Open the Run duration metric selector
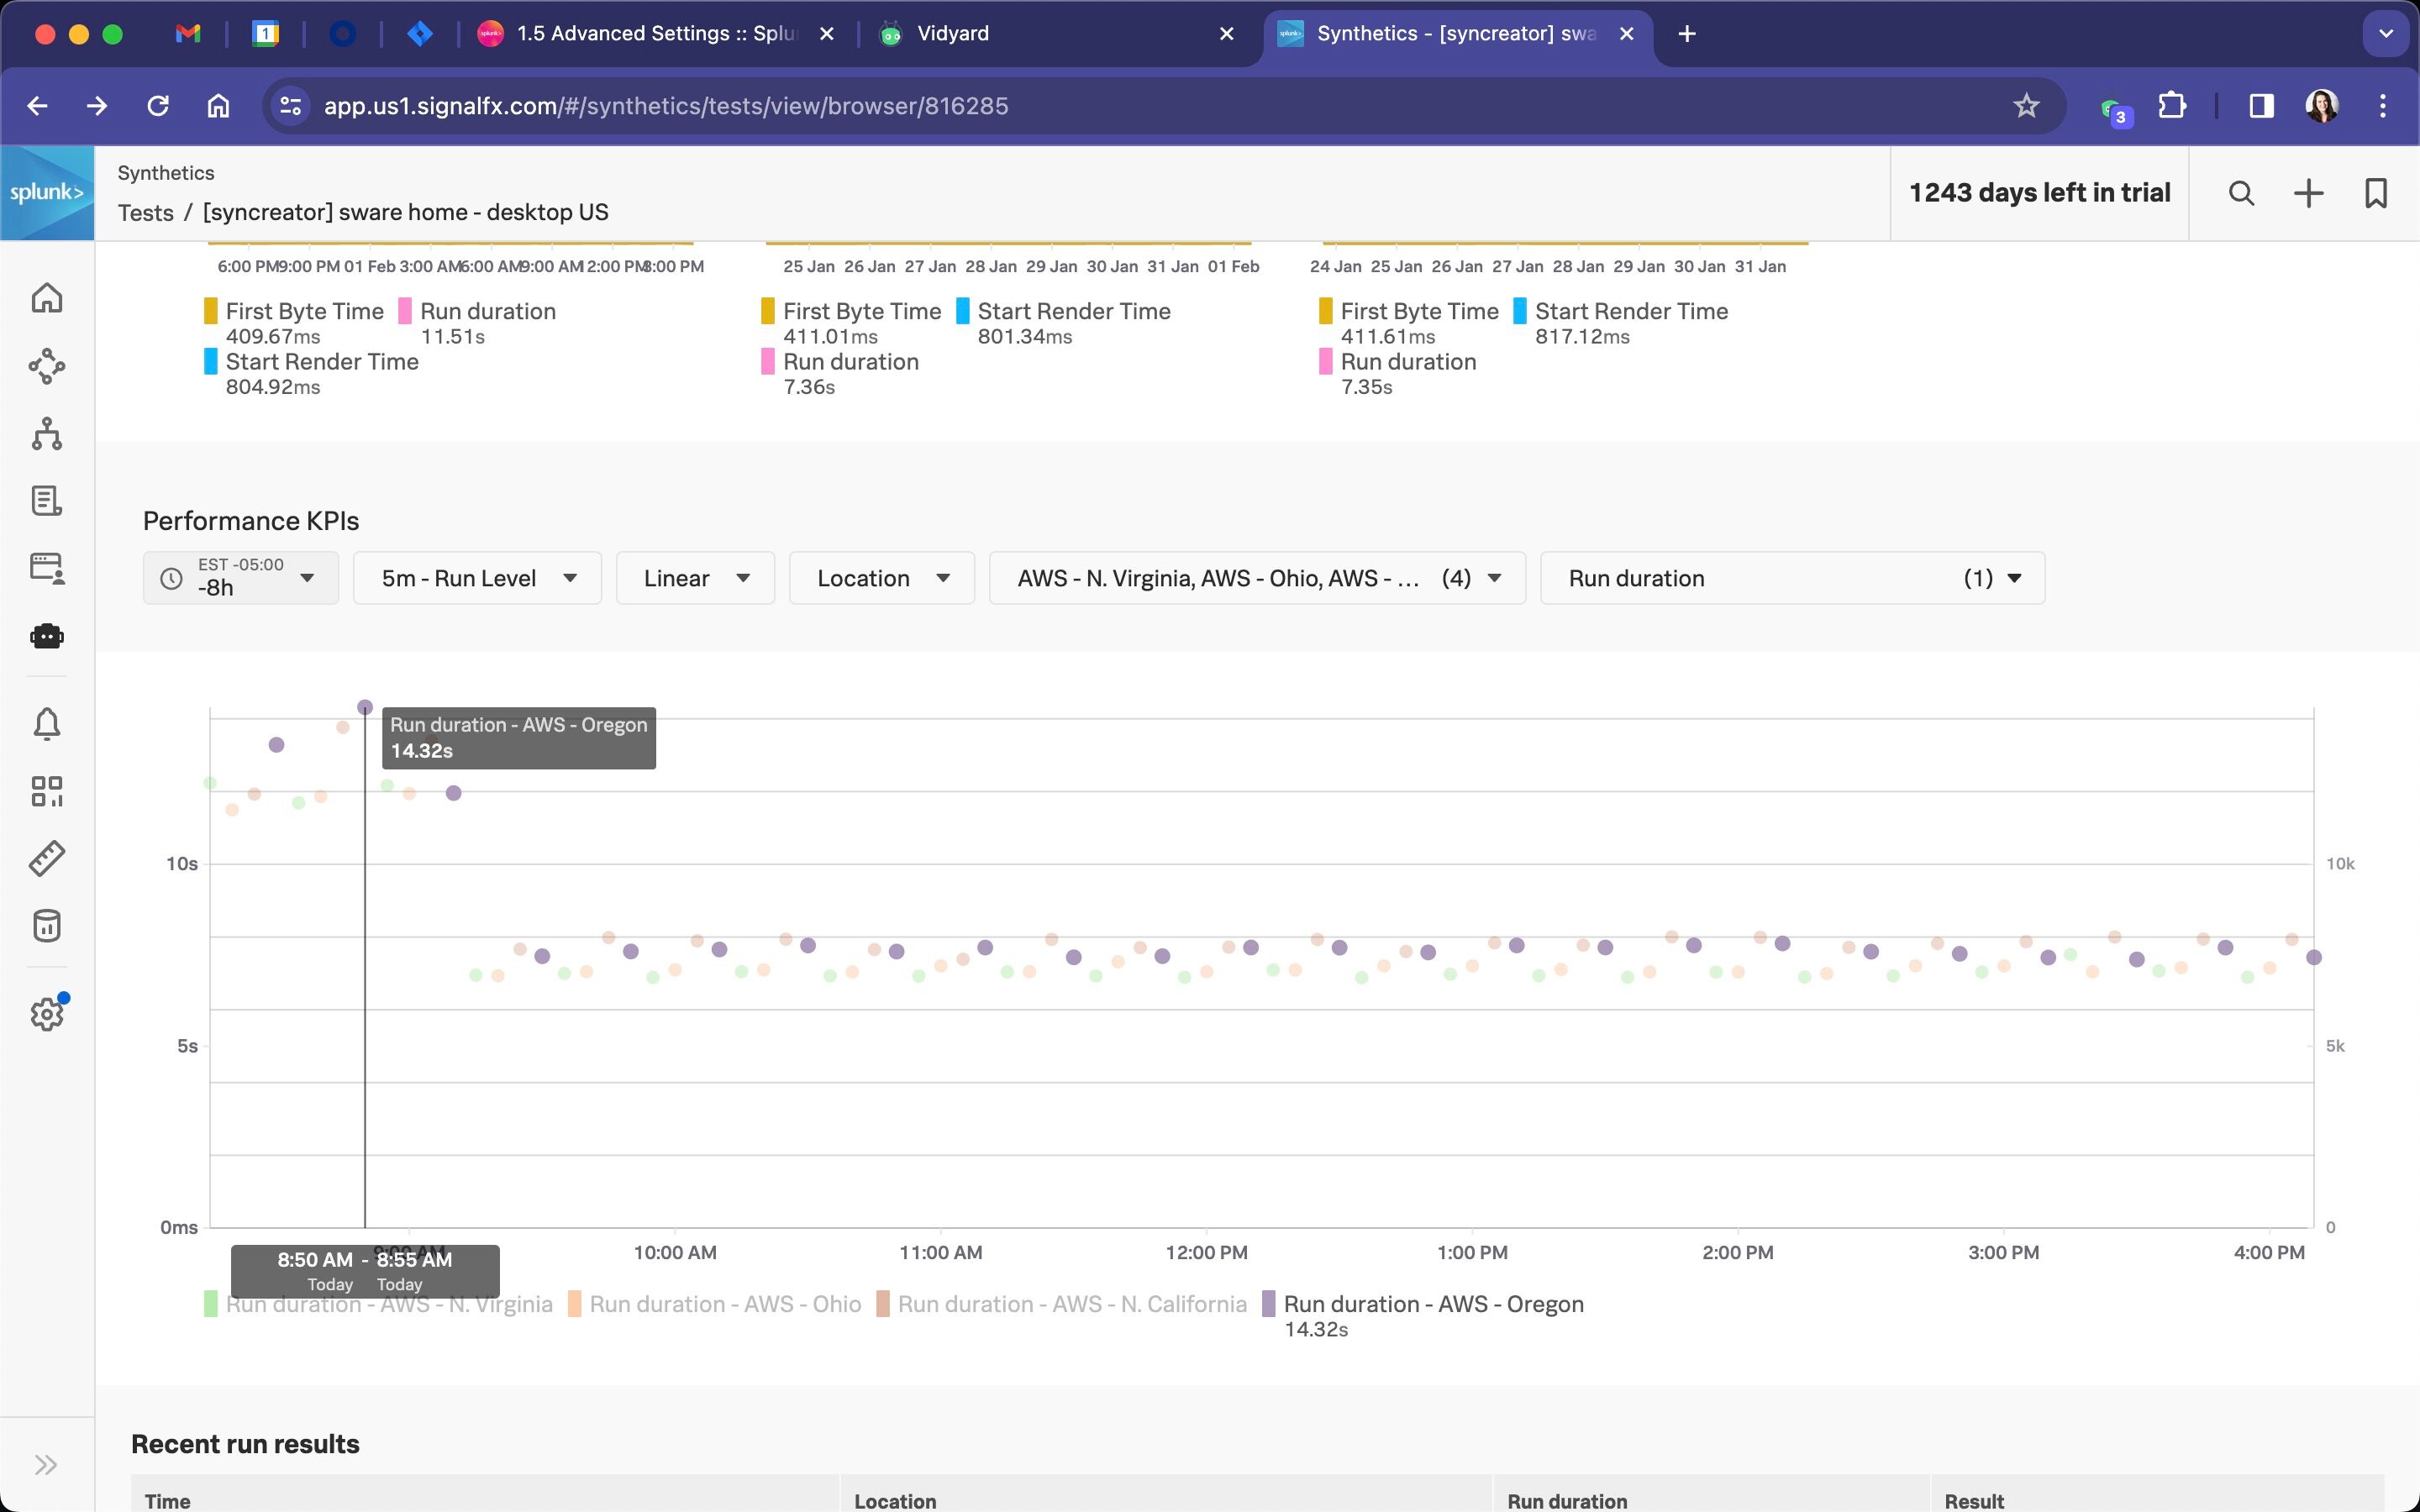This screenshot has width=2420, height=1512. tap(1792, 578)
